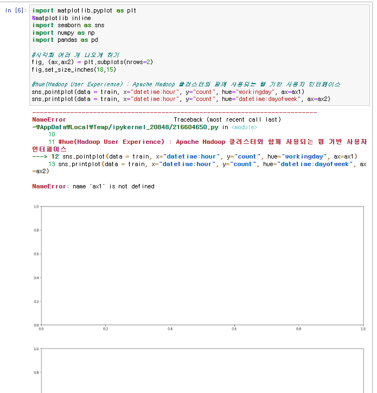Click traceback line 11 Hadoop comment
Viewport: 377px width, 393px height.
pyautogui.click(x=199, y=145)
